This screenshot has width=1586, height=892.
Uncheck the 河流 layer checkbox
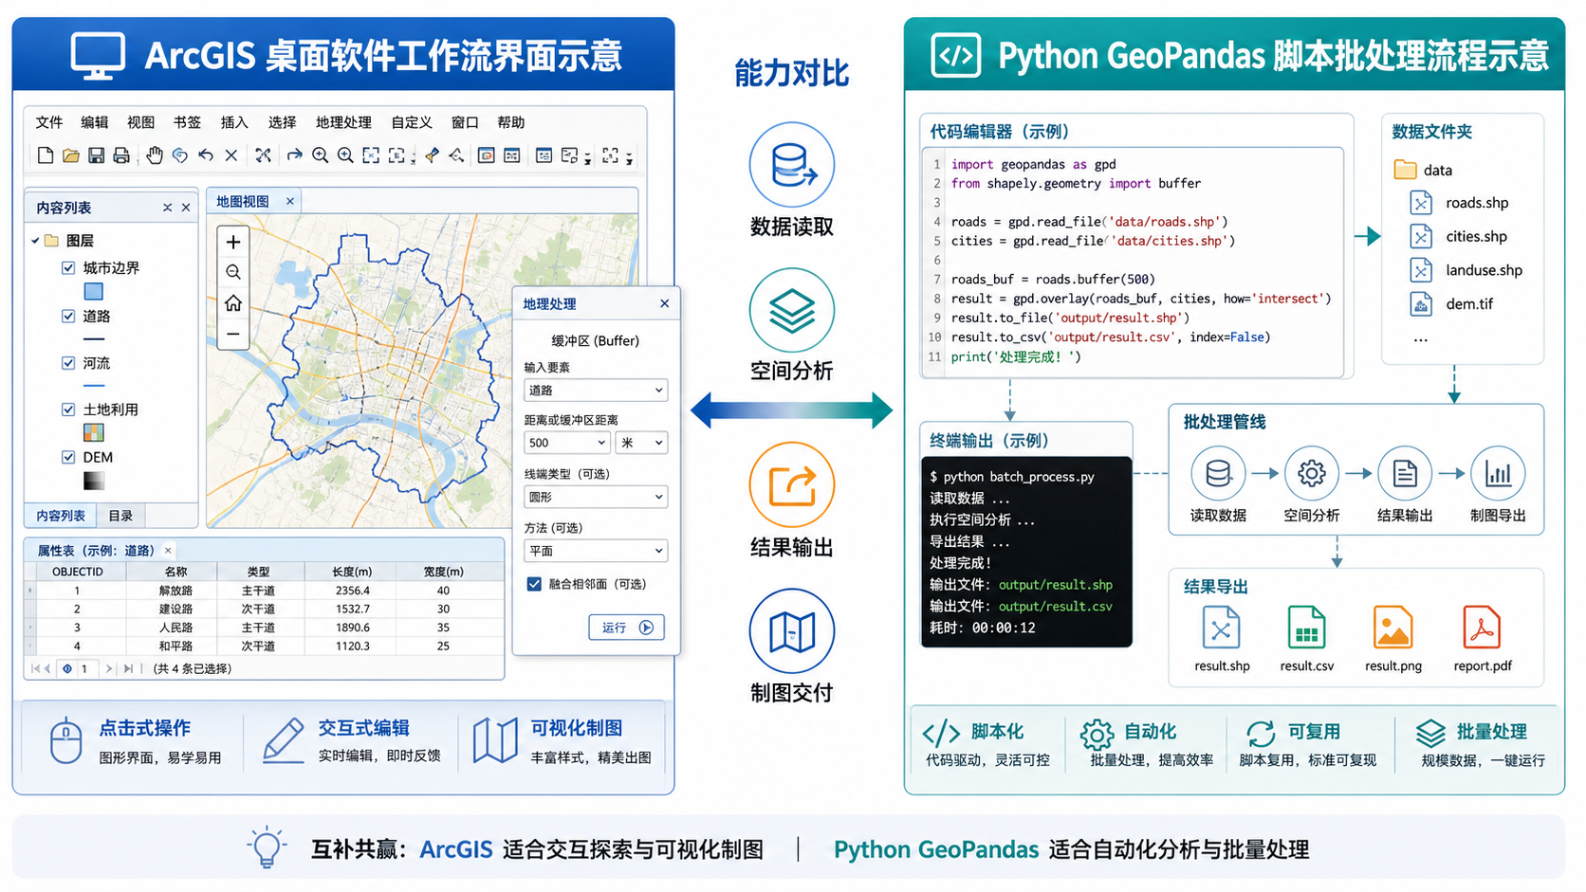[x=68, y=363]
